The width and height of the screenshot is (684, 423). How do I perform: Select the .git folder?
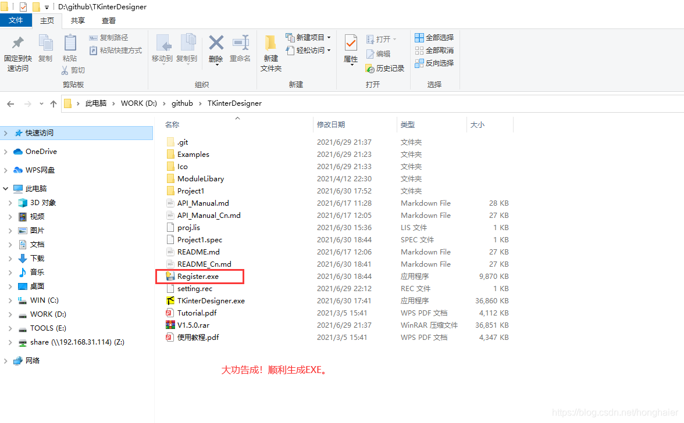[183, 142]
